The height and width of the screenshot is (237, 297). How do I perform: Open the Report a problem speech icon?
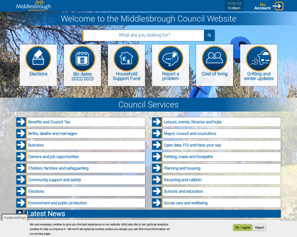(x=170, y=58)
